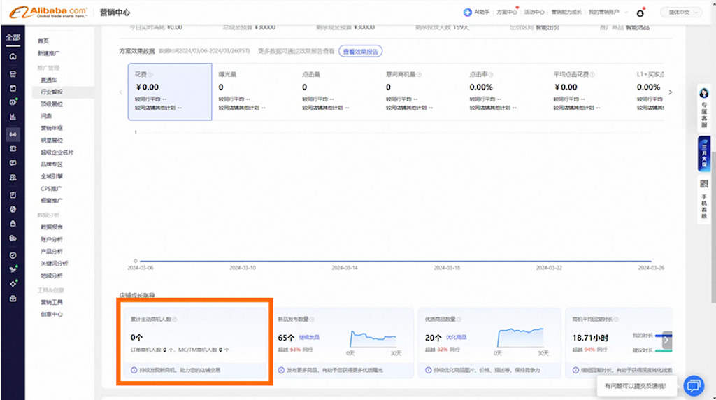Select the 曝光量 metric tab

tap(253, 92)
